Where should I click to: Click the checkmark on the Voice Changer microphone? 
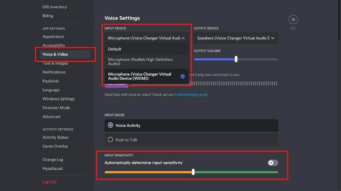183,76
